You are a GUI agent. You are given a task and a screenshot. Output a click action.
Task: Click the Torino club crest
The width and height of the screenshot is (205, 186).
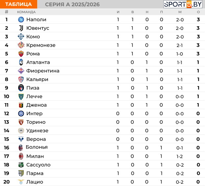(21, 122)
